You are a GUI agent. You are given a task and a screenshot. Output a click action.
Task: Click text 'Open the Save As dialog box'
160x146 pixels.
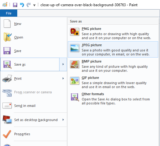coord(105,99)
